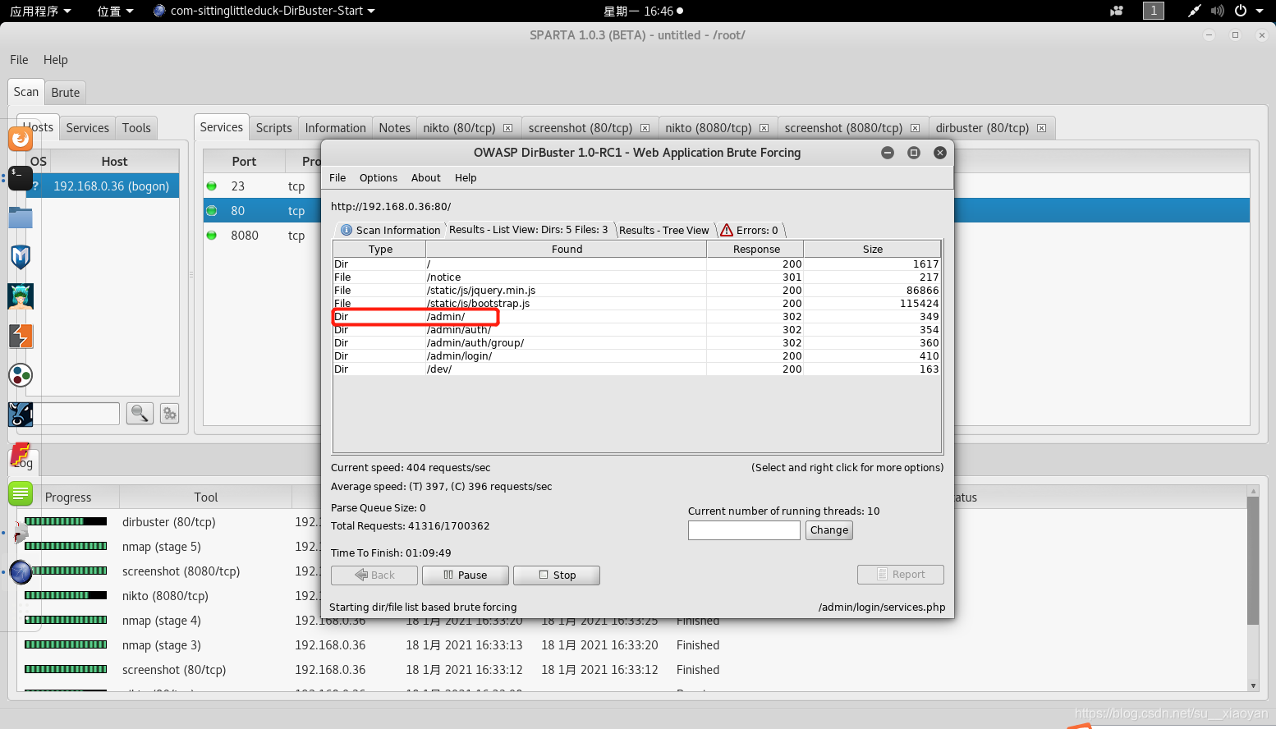Open the Armitage anime-girl dock icon

tap(21, 296)
